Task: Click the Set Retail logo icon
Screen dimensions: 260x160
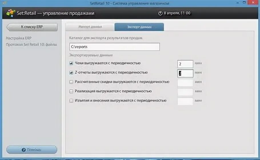Action: pyautogui.click(x=11, y=13)
